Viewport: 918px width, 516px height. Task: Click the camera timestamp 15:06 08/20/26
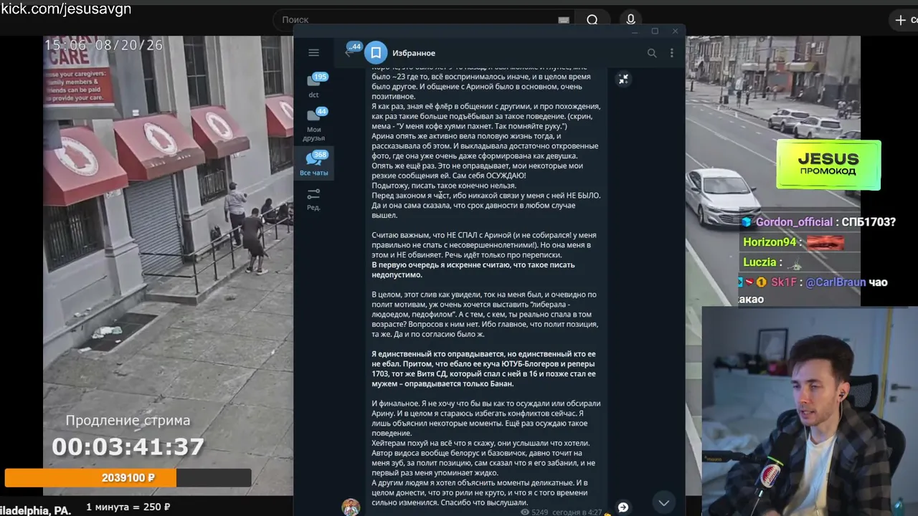pos(104,45)
